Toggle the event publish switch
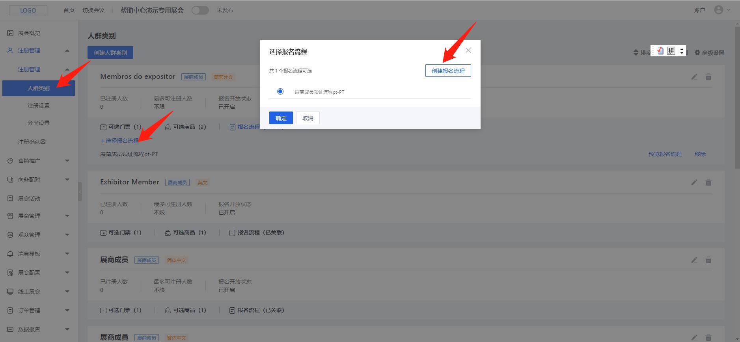 pos(200,11)
